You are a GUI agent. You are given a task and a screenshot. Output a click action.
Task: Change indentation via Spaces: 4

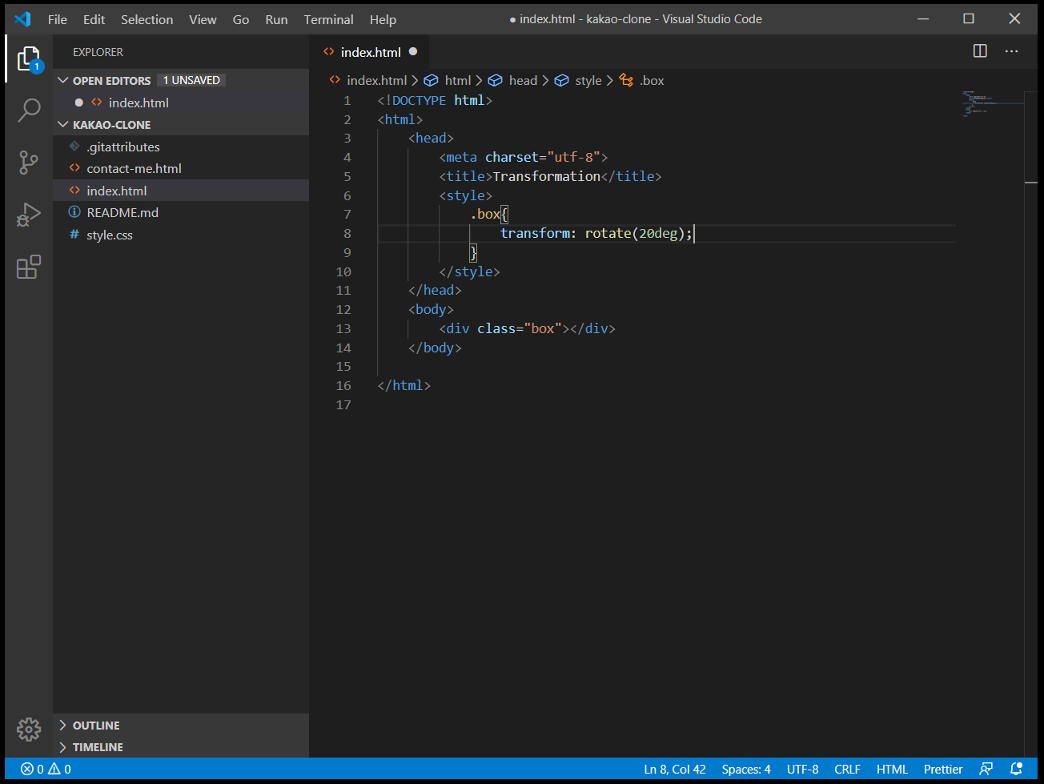coord(746,769)
